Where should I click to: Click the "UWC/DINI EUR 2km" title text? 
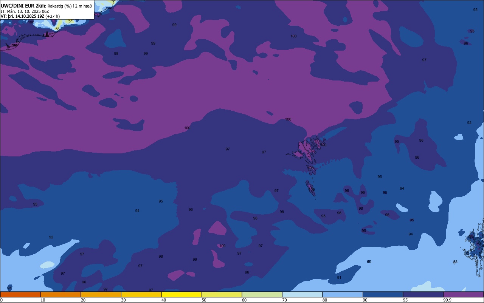(22, 5)
